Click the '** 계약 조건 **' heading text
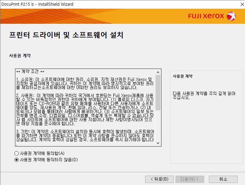This screenshot has height=185, width=245. [30, 72]
